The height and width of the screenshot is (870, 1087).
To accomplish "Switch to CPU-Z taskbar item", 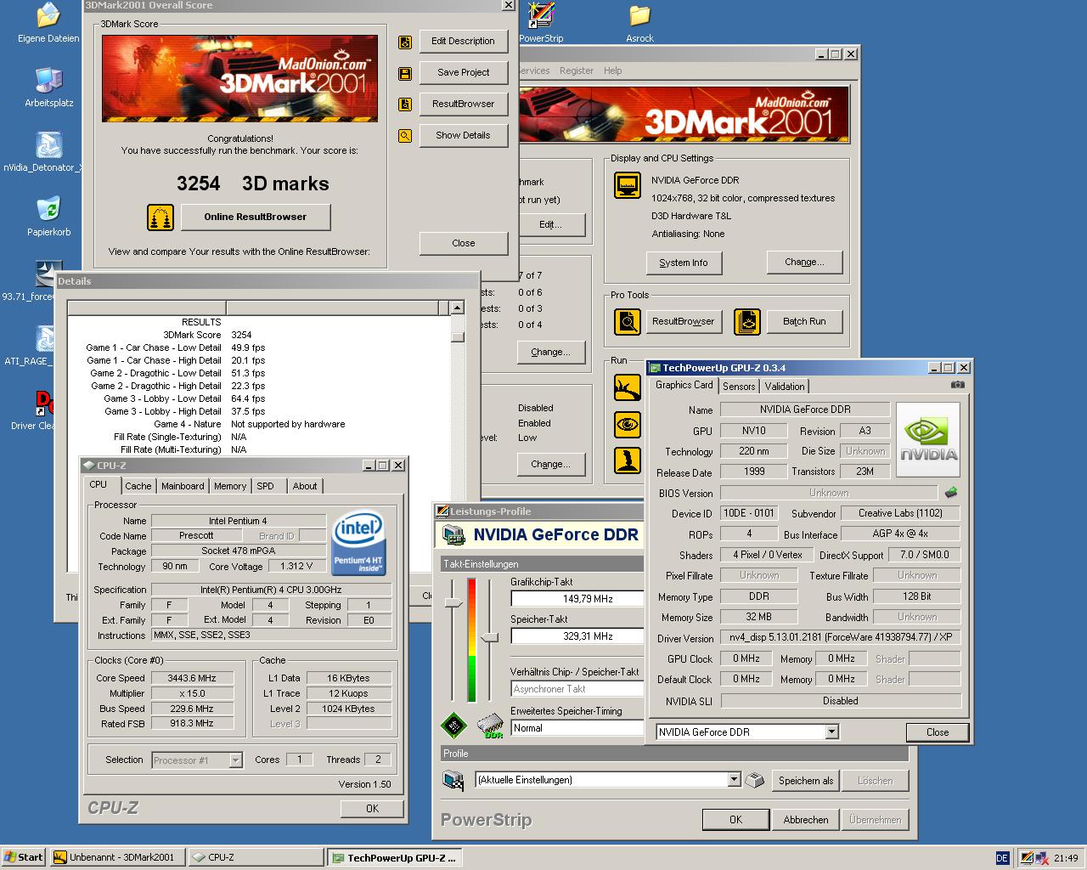I will [x=256, y=858].
